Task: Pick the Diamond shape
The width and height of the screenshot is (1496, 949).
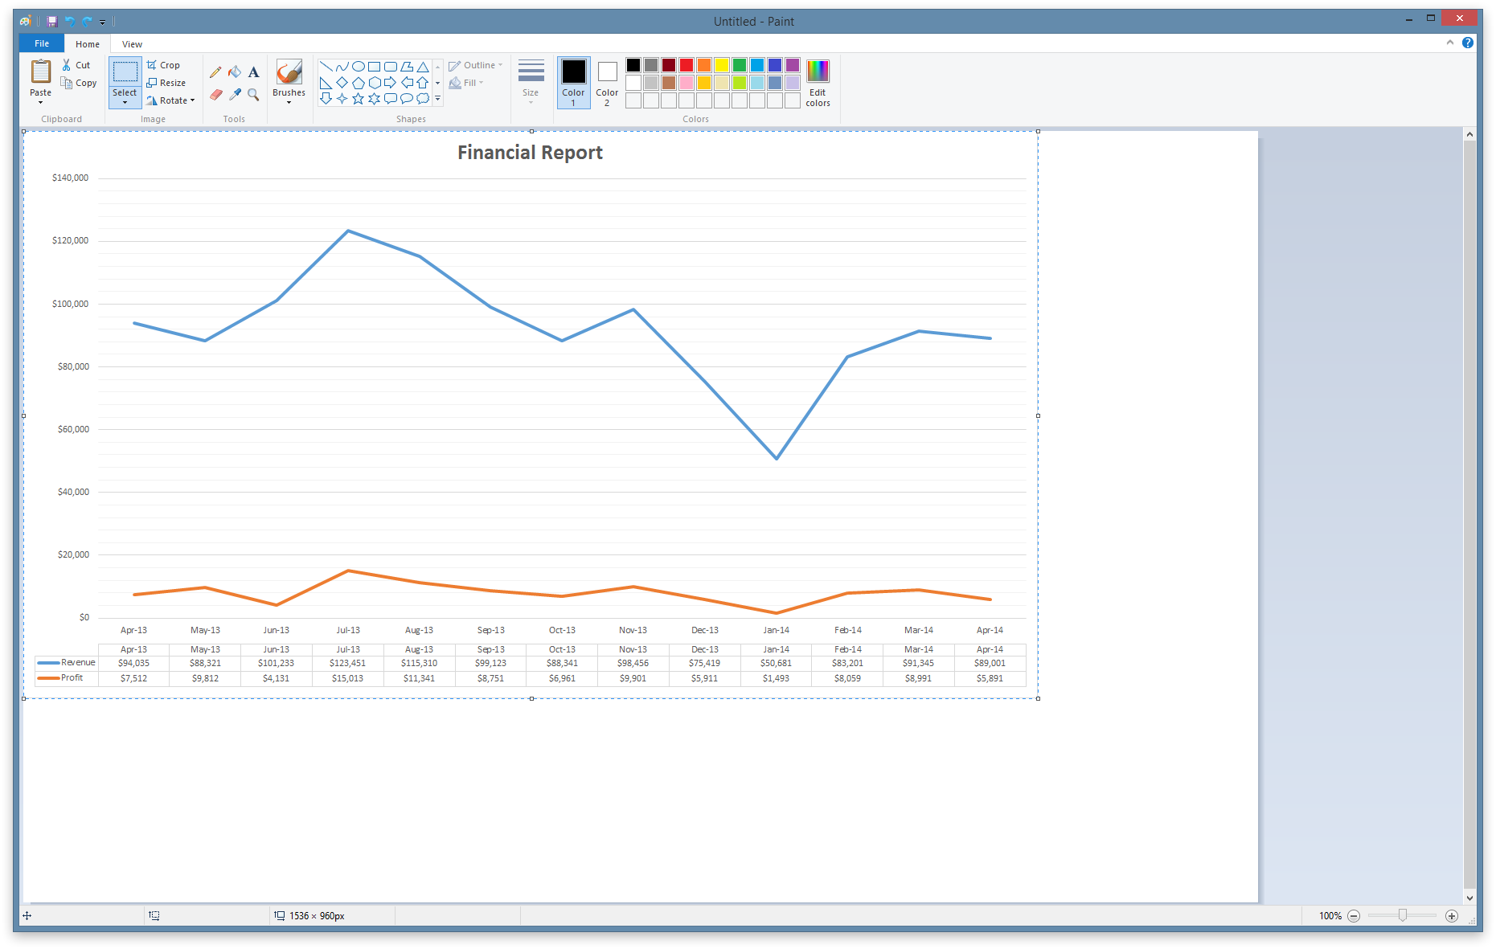Action: tap(342, 83)
